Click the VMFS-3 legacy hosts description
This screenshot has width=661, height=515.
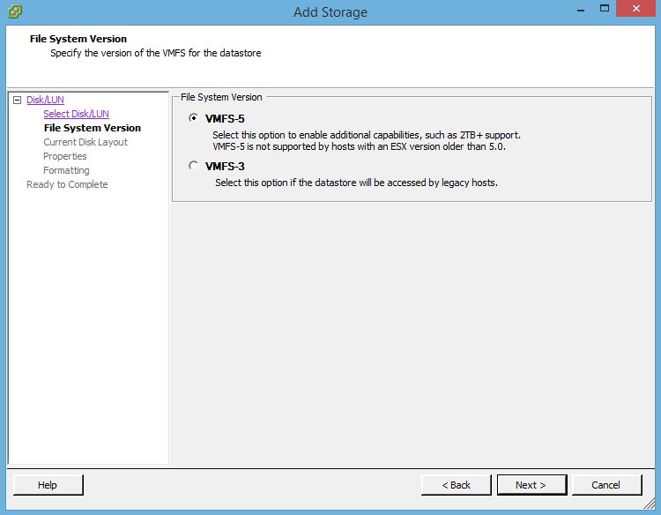coord(356,183)
